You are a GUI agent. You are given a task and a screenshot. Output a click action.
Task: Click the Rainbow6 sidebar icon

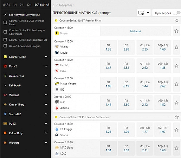click(x=5, y=85)
